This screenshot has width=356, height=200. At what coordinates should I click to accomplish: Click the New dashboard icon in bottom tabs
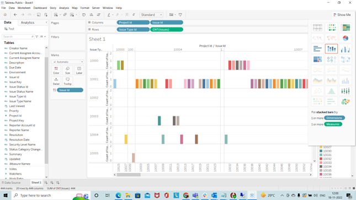pyautogui.click(x=52, y=182)
